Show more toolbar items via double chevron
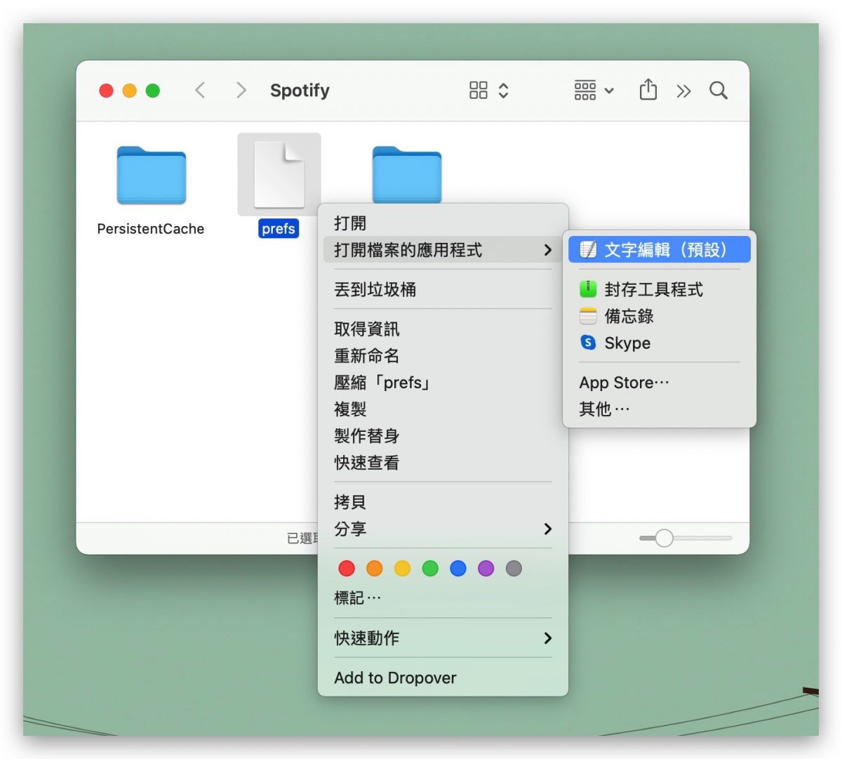This screenshot has height=759, width=842. click(683, 91)
